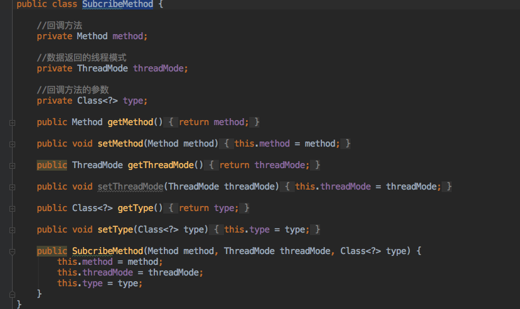
Task: Click underlined SubcribeMethod constructor name
Action: [x=108, y=251]
